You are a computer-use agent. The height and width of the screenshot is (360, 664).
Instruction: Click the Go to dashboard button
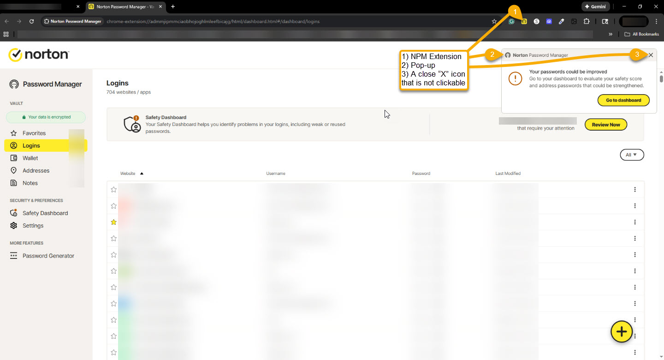(623, 100)
